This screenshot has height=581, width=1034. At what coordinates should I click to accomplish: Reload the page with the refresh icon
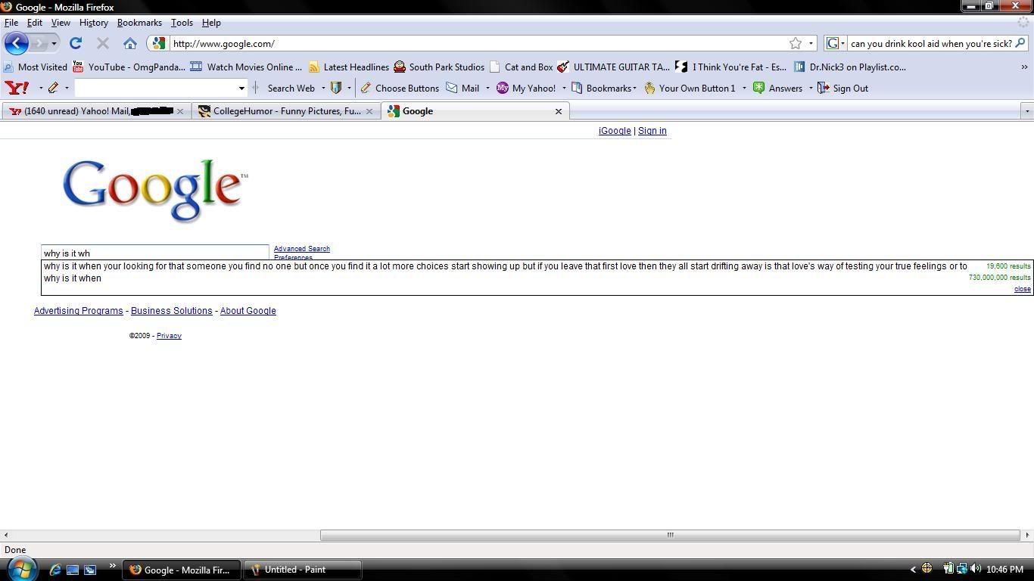(x=76, y=43)
